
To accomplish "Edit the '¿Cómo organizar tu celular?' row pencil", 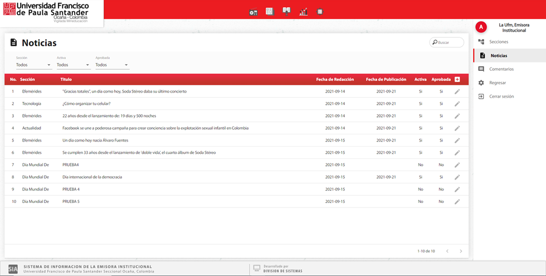I will coord(457,104).
